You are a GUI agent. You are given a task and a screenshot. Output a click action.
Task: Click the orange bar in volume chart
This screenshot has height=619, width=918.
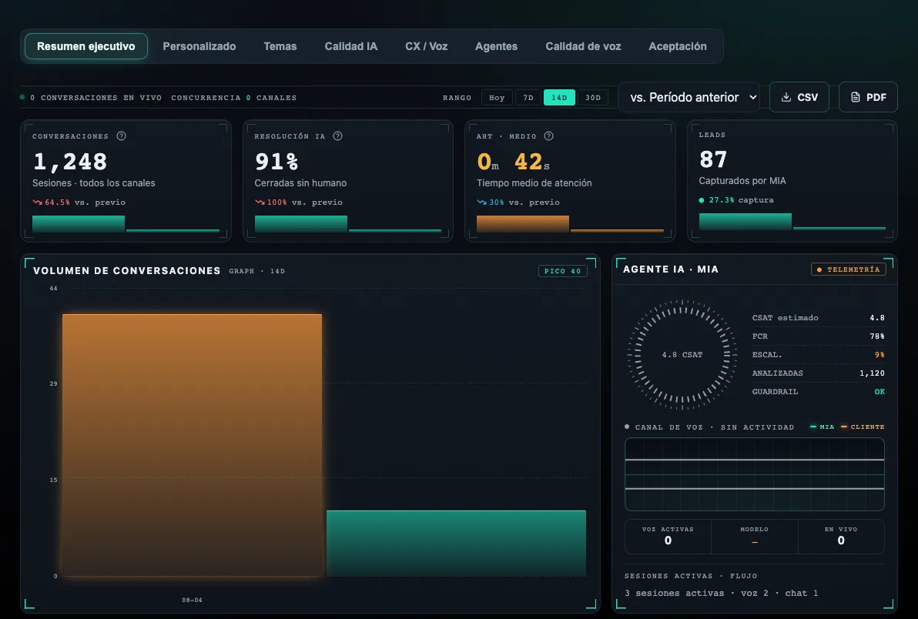(x=192, y=445)
